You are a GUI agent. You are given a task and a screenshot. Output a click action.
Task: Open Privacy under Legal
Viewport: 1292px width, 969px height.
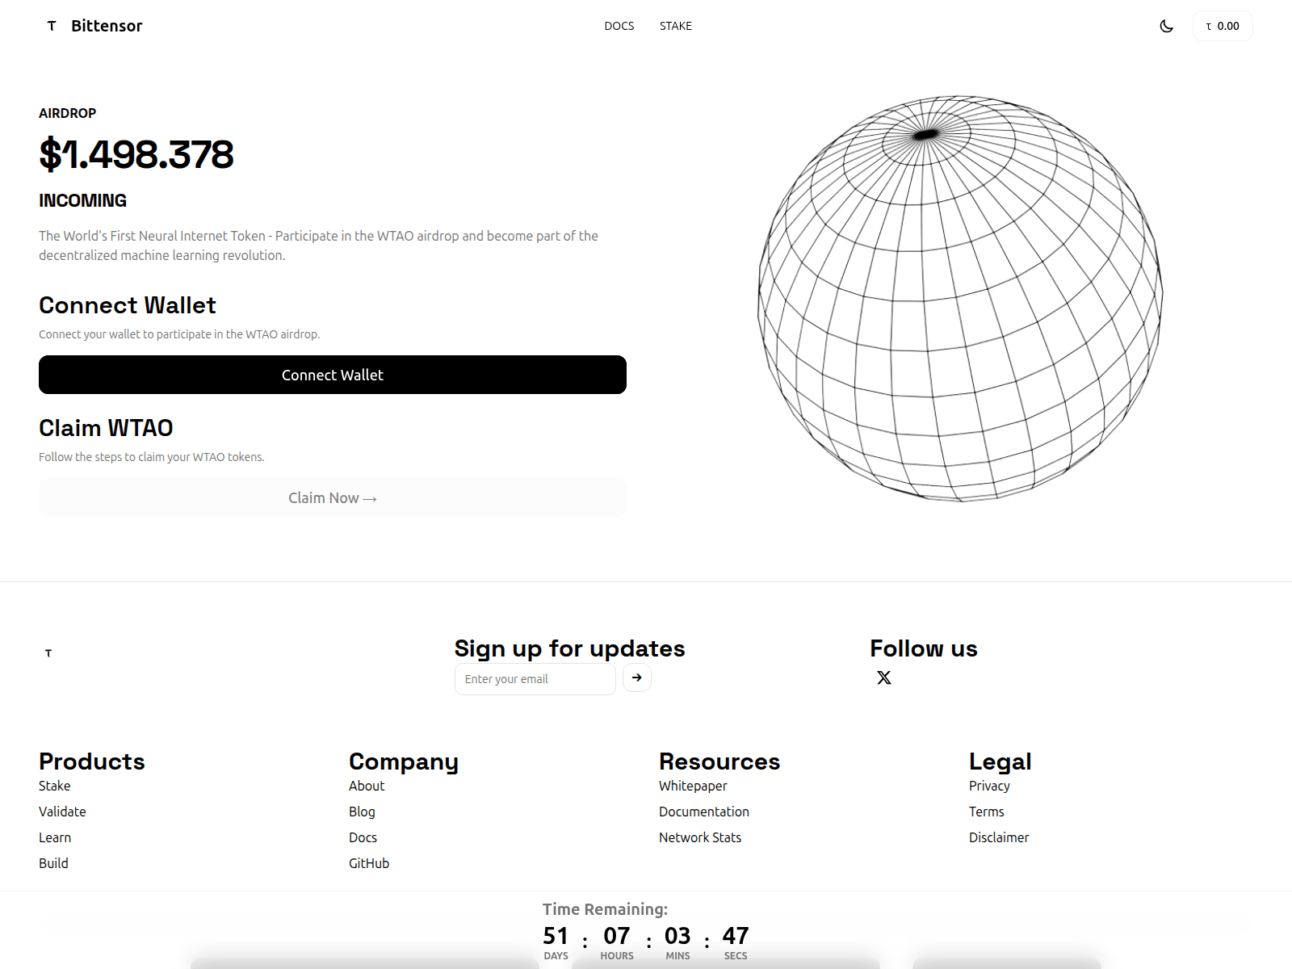[x=989, y=786]
